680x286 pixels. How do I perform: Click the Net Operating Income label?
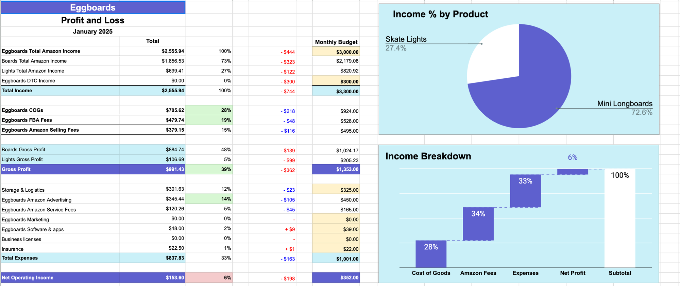click(28, 278)
